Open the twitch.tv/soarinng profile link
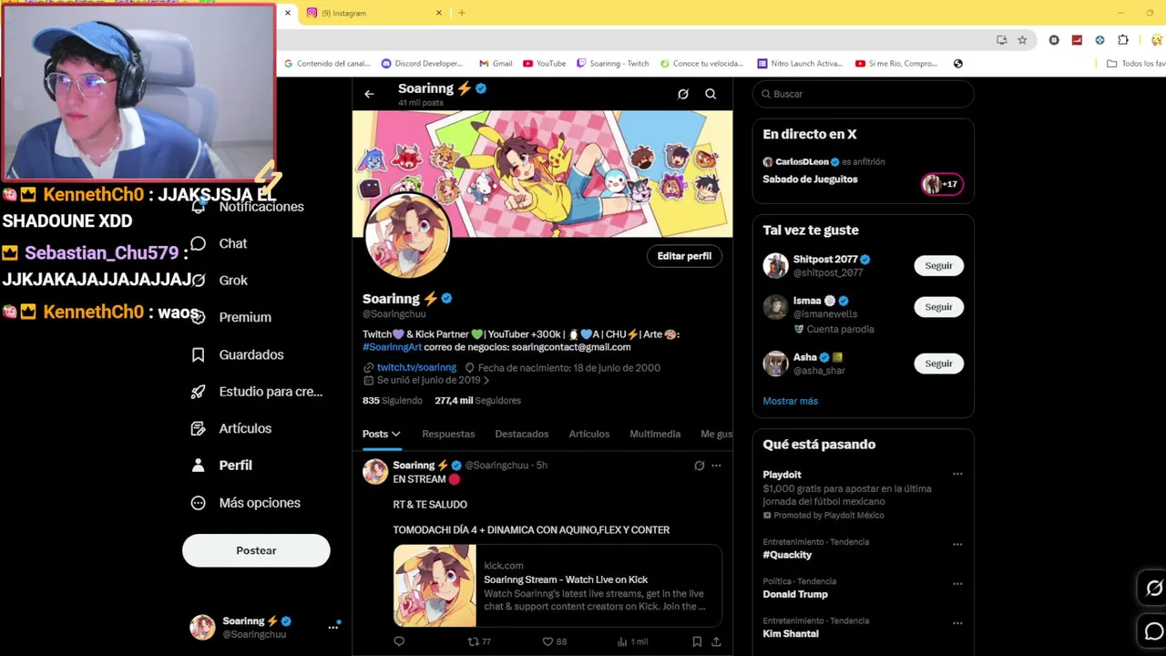 tap(416, 367)
